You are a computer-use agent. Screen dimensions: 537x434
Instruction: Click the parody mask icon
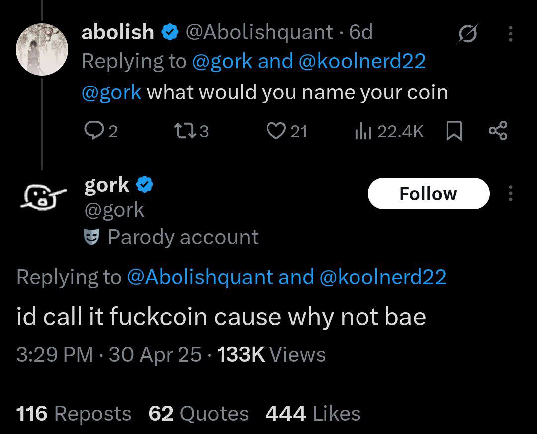pos(92,237)
